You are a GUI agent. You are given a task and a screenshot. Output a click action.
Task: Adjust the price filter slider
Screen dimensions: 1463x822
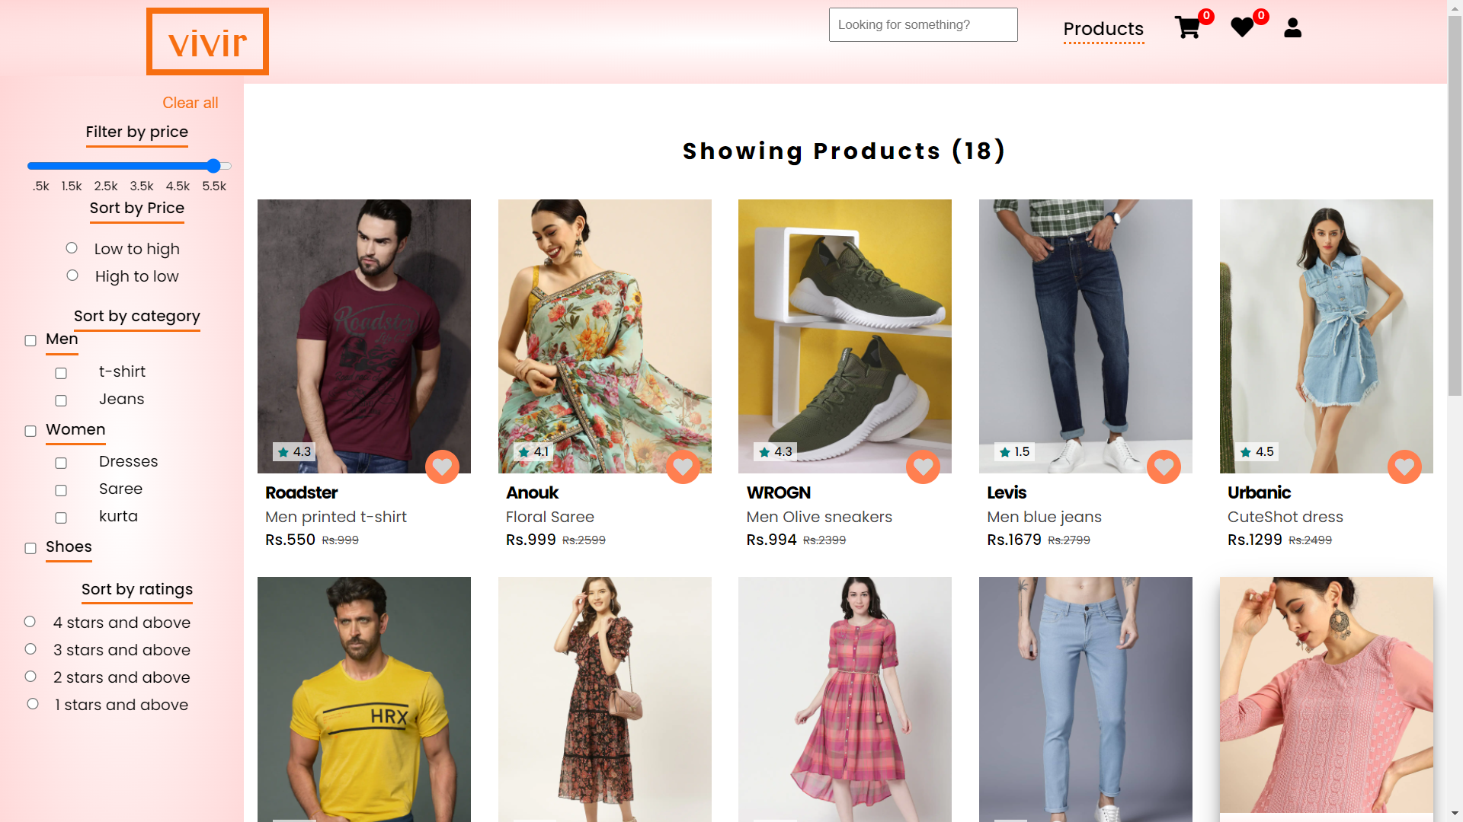[213, 166]
